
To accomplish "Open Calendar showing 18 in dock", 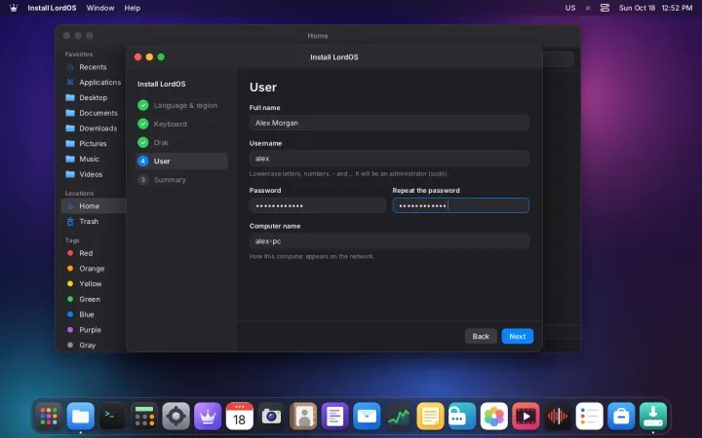I will pyautogui.click(x=240, y=417).
